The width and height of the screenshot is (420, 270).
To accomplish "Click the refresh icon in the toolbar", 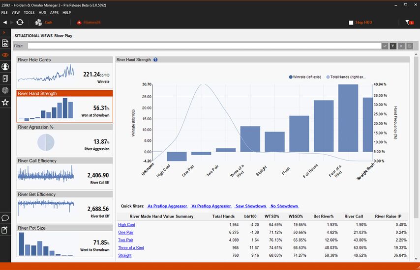I will click(20, 22).
